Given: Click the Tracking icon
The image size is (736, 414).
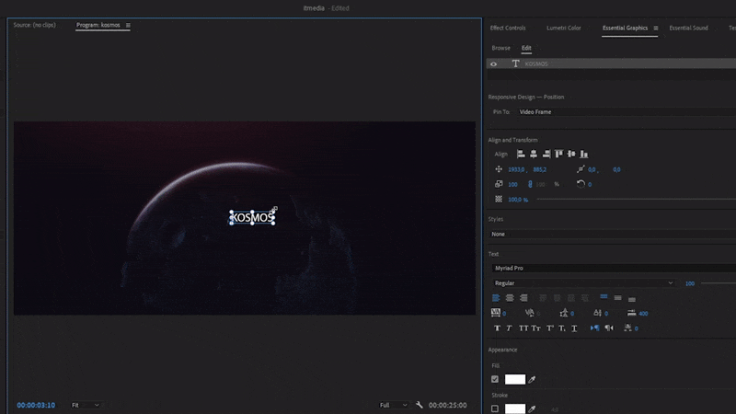Looking at the screenshot, I should pyautogui.click(x=495, y=313).
